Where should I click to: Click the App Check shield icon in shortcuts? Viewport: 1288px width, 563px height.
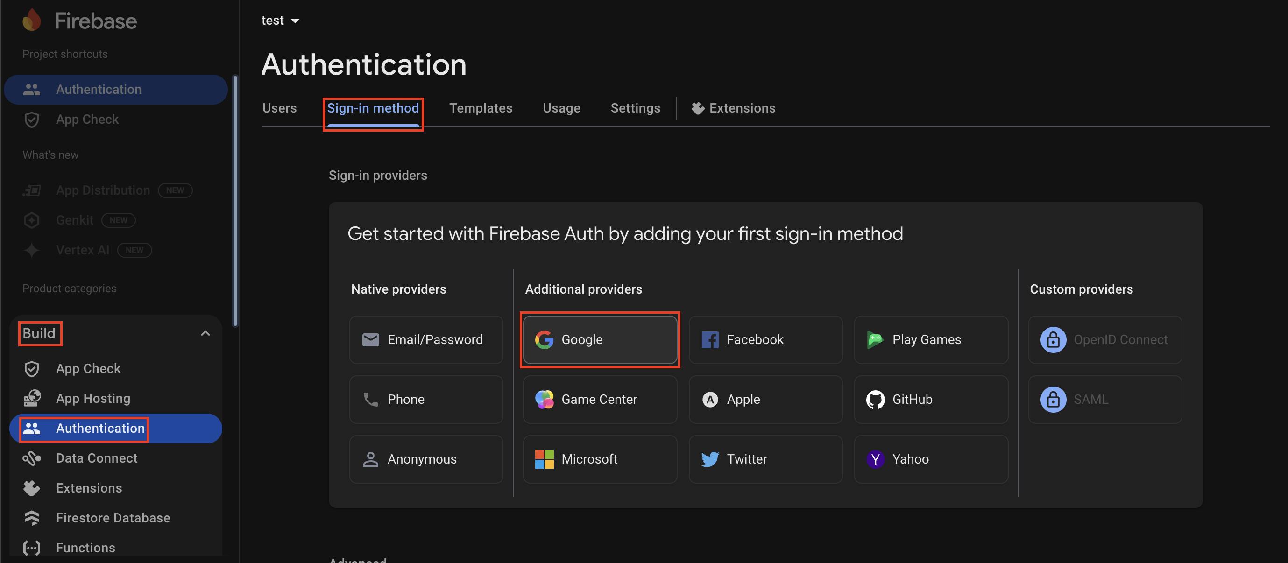31,120
